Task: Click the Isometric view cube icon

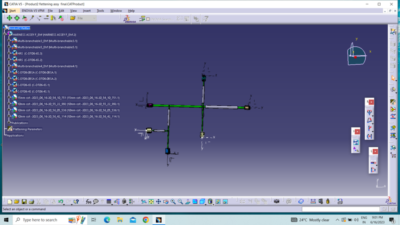Action: [202, 202]
